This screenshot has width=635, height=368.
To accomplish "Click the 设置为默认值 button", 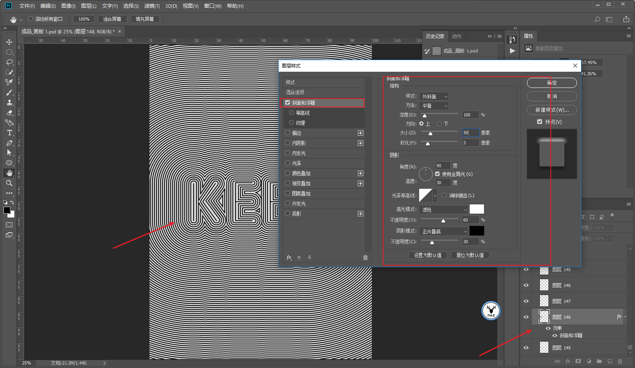I will tap(428, 255).
